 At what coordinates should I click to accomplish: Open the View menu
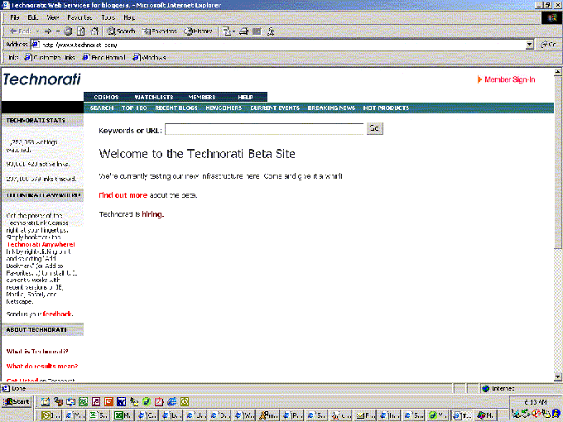[x=52, y=17]
